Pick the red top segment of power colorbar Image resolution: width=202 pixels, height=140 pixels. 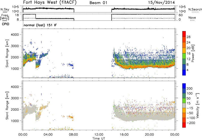[184, 34]
